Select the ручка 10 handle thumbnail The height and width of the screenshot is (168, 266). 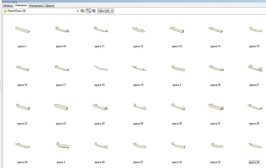(x=62, y=30)
